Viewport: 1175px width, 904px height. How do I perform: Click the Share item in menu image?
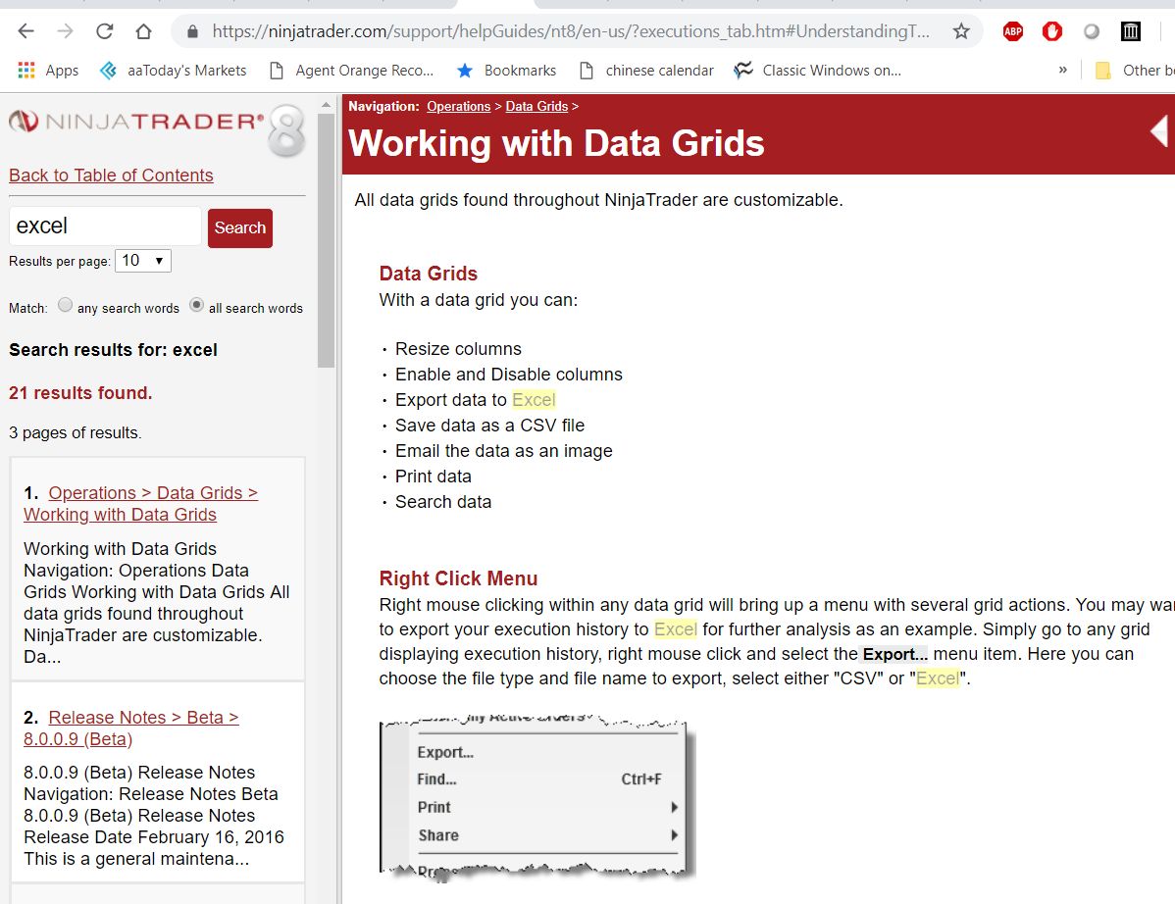click(438, 835)
